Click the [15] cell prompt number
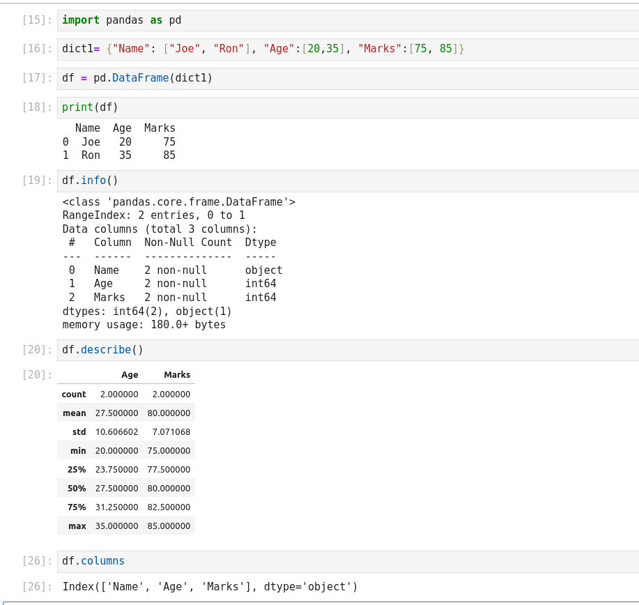The image size is (639, 605). (x=37, y=20)
